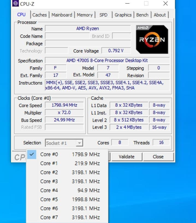Screen dimensions: 196x223
Task: Click the AMD Ryzen logo image
Action: click(152, 39)
